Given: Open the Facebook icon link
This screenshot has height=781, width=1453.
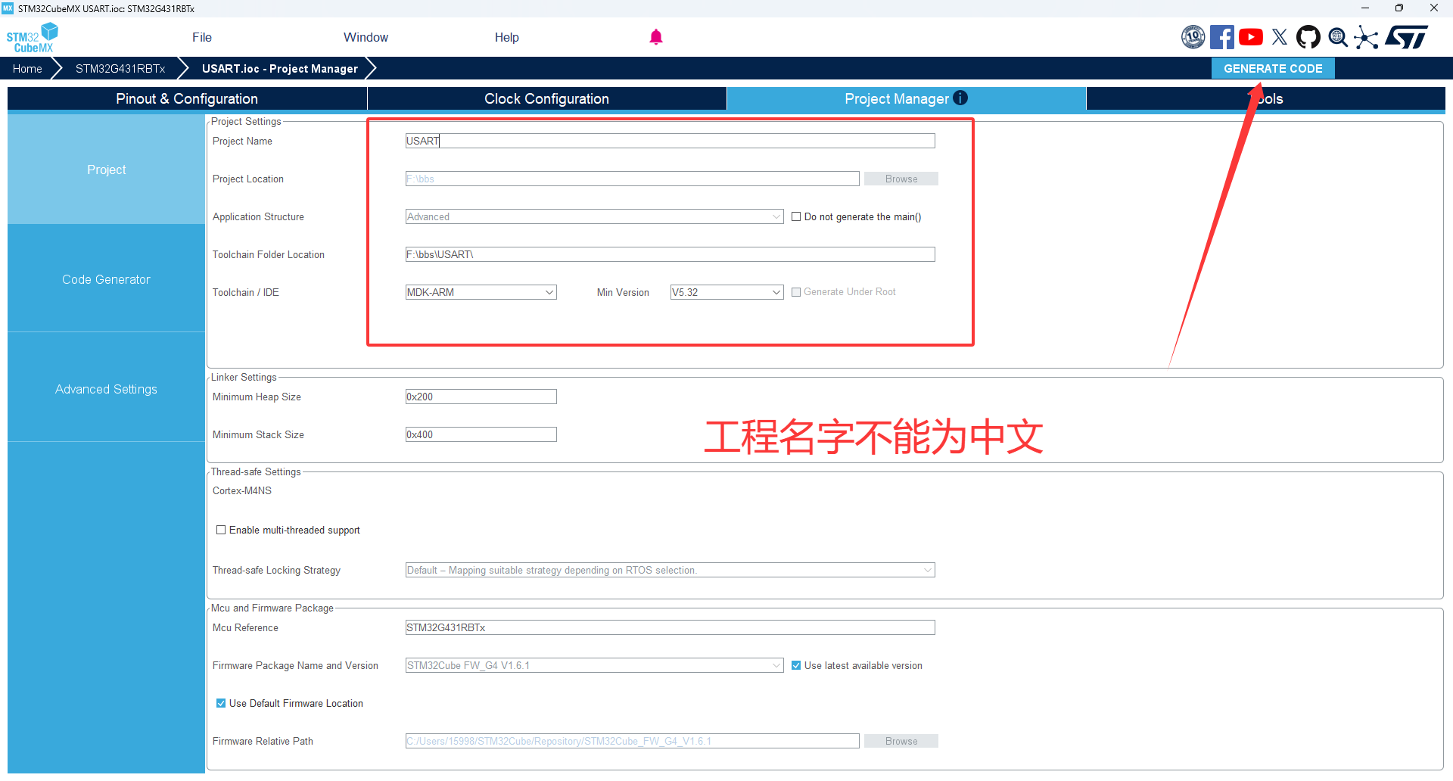Looking at the screenshot, I should (x=1221, y=37).
